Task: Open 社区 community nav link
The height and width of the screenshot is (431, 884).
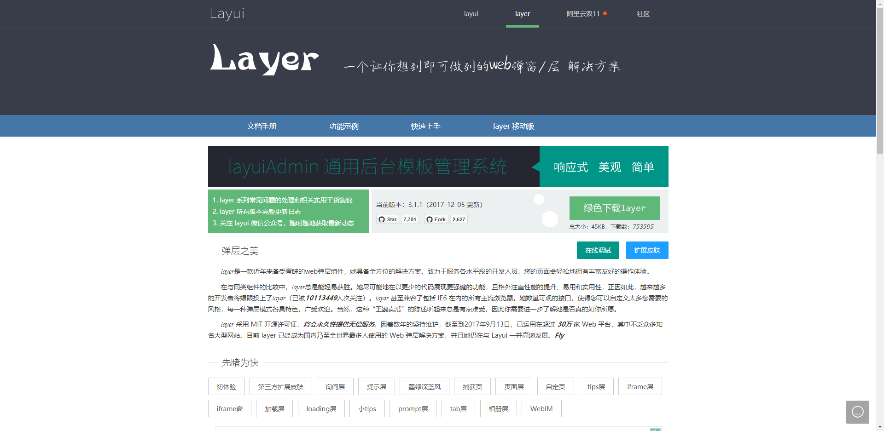Action: point(643,14)
